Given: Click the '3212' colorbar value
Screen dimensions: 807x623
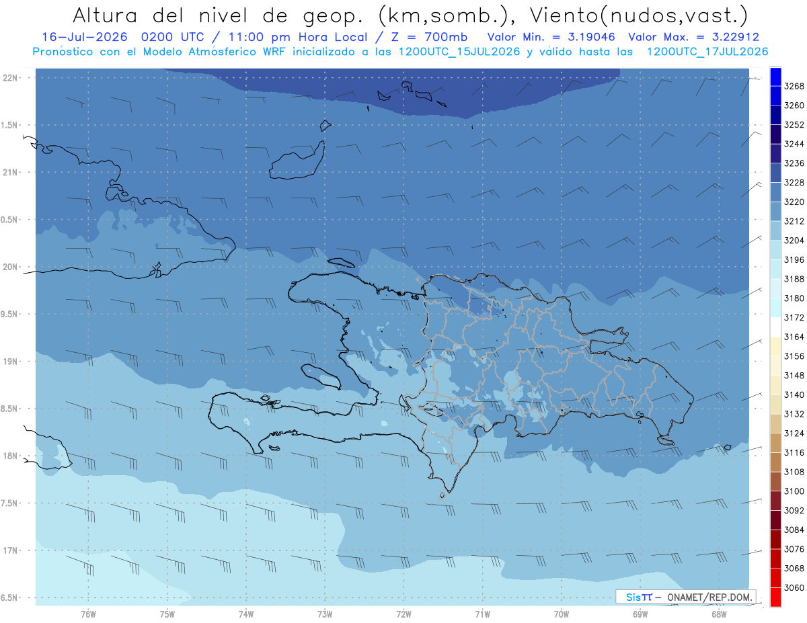Looking at the screenshot, I should [x=794, y=221].
